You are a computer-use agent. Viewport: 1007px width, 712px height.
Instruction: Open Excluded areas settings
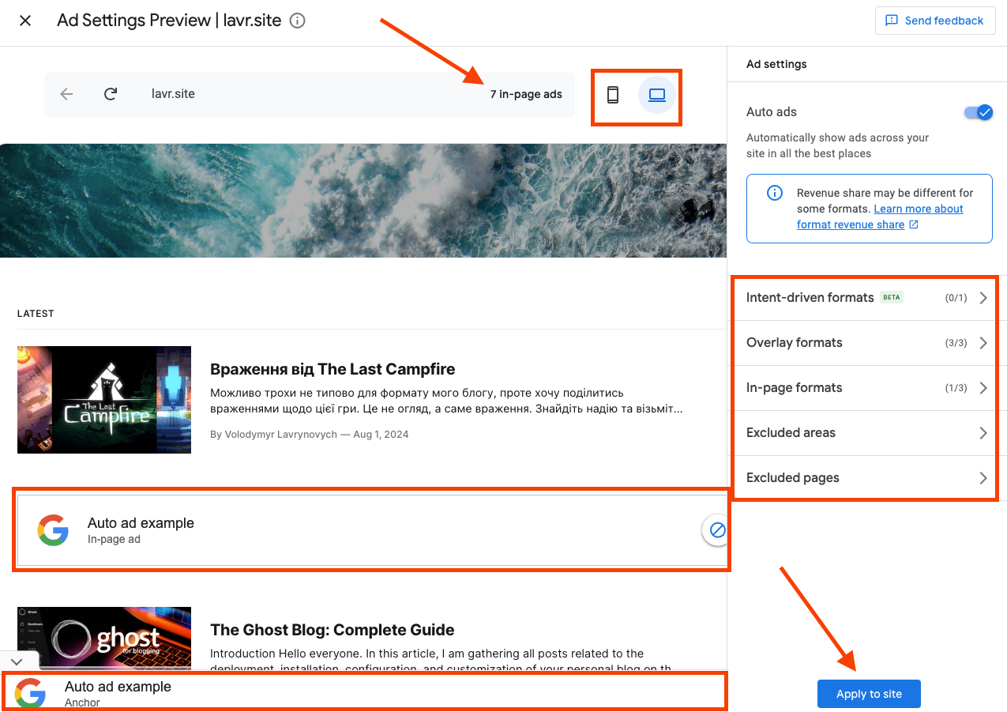[866, 433]
